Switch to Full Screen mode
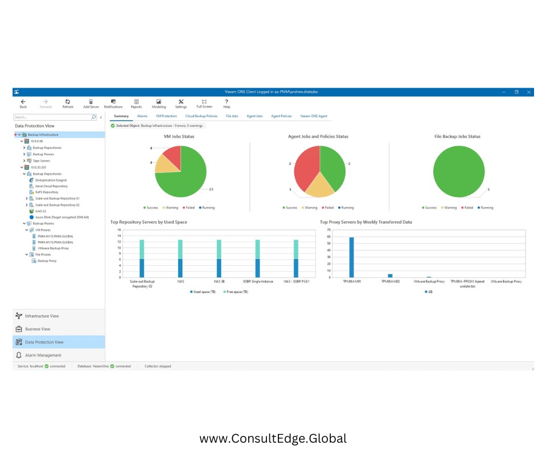Screen dimensions: 546x458 (x=204, y=102)
